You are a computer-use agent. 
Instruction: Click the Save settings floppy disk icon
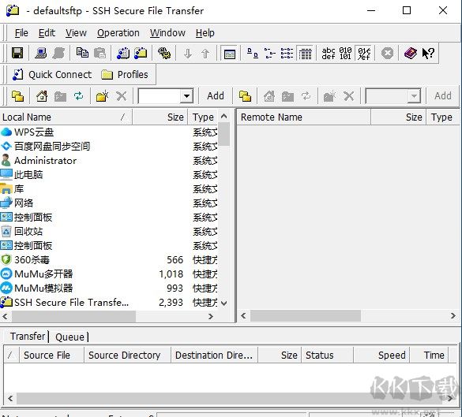pos(17,54)
